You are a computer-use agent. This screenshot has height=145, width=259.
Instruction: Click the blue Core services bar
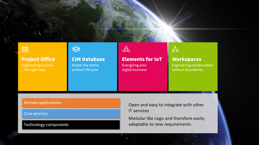point(71,114)
